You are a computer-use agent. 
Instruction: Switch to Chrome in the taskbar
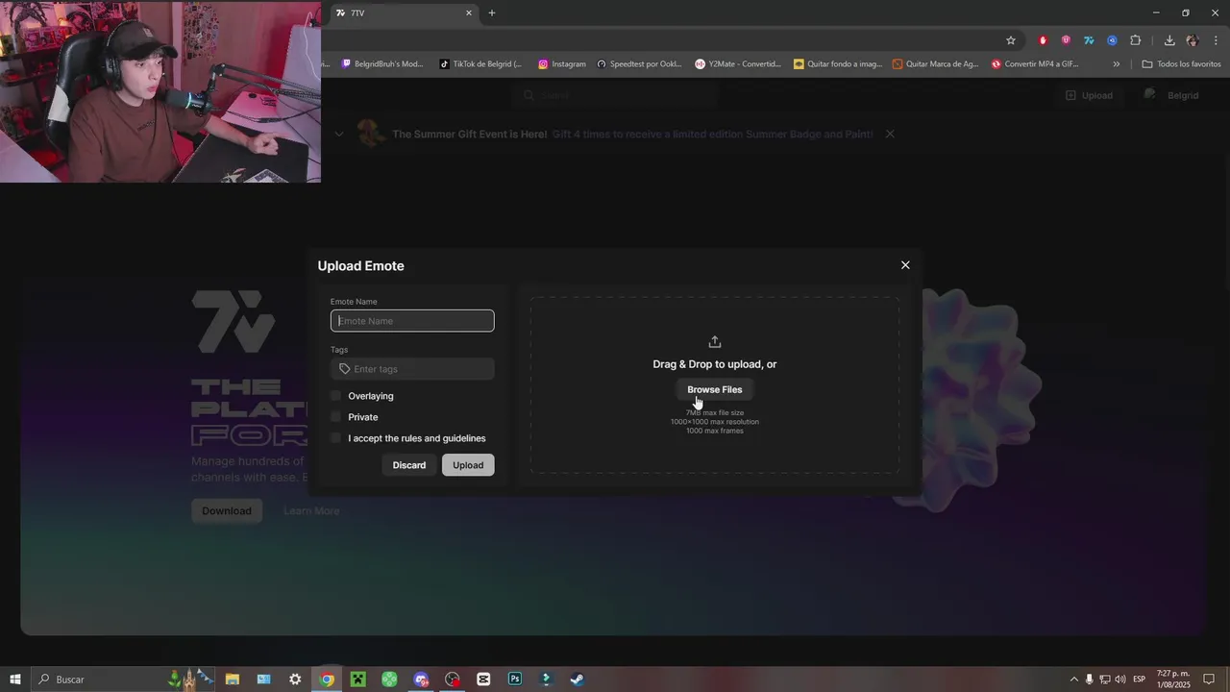tap(327, 680)
